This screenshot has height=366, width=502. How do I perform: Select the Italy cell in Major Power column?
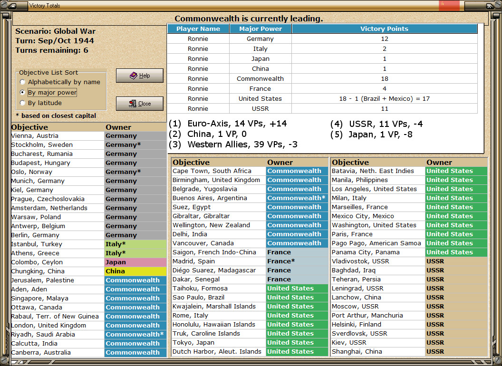pyautogui.click(x=261, y=48)
